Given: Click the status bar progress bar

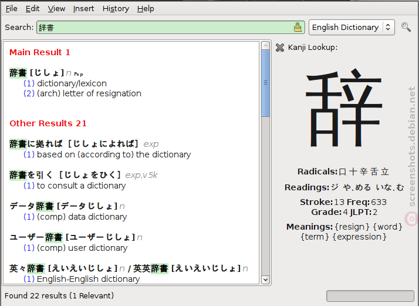Looking at the screenshot, I should [x=370, y=296].
